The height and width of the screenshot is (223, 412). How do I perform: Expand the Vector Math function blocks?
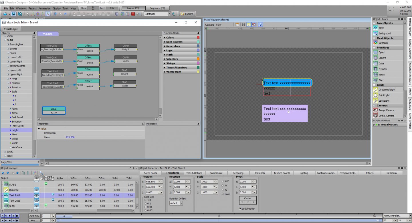click(165, 72)
